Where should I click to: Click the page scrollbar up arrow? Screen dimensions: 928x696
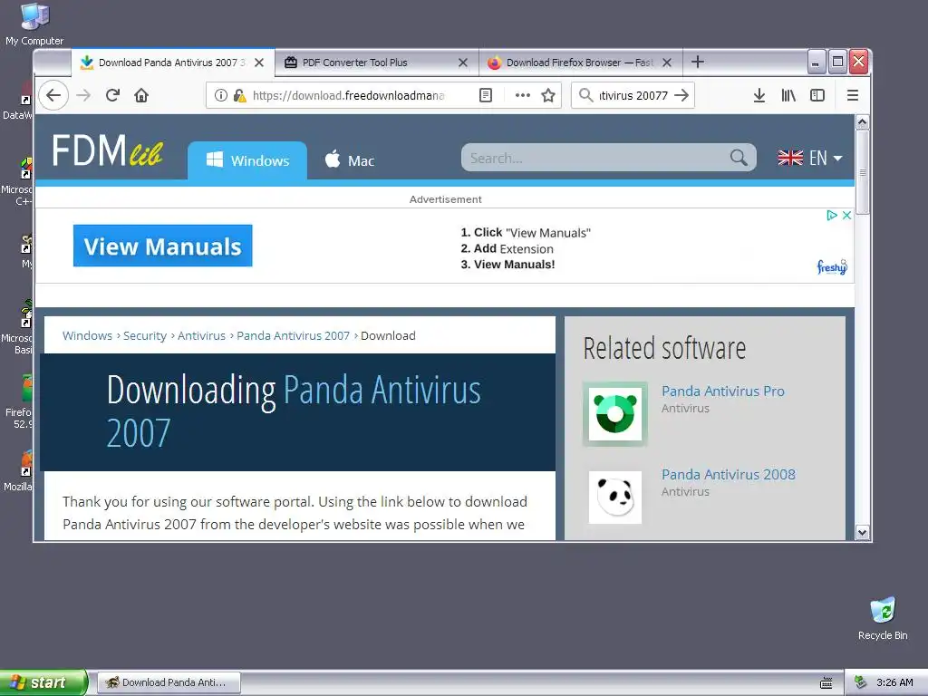pos(863,122)
